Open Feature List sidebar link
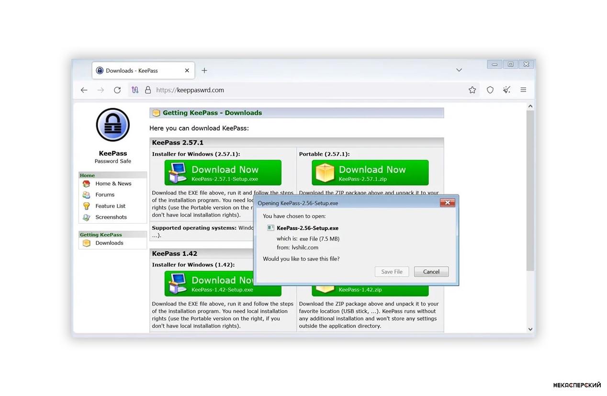Viewport: 607px width, 396px height. click(x=110, y=206)
